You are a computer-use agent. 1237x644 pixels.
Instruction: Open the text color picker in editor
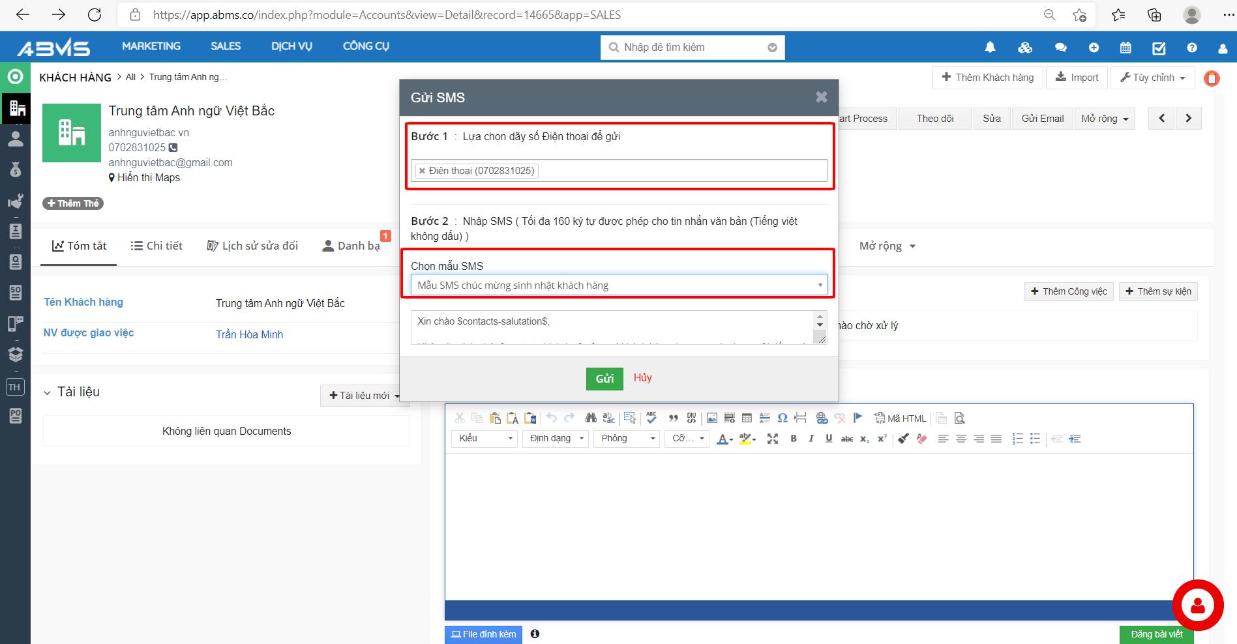click(724, 439)
